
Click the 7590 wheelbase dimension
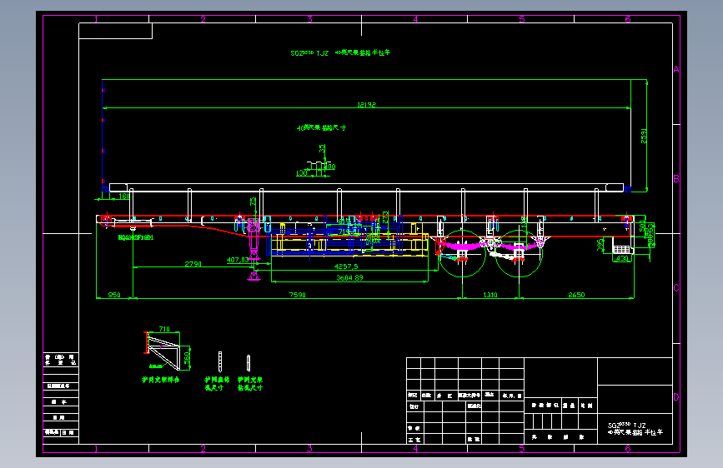coord(298,295)
